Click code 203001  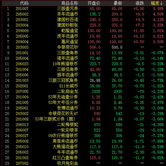22,20
